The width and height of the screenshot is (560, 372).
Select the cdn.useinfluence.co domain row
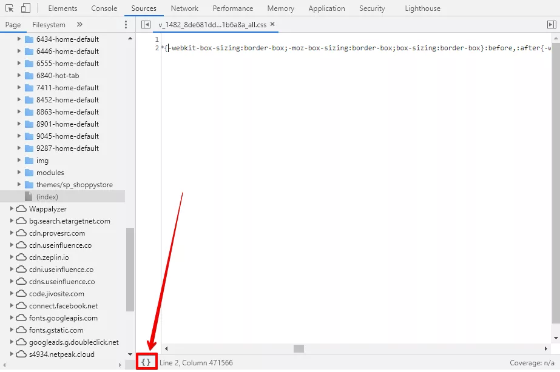point(62,245)
